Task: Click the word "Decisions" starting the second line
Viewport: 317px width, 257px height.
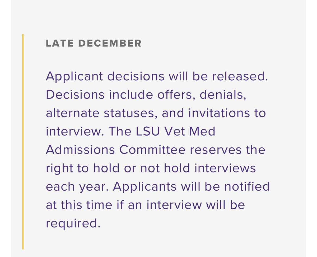Action: [x=75, y=95]
